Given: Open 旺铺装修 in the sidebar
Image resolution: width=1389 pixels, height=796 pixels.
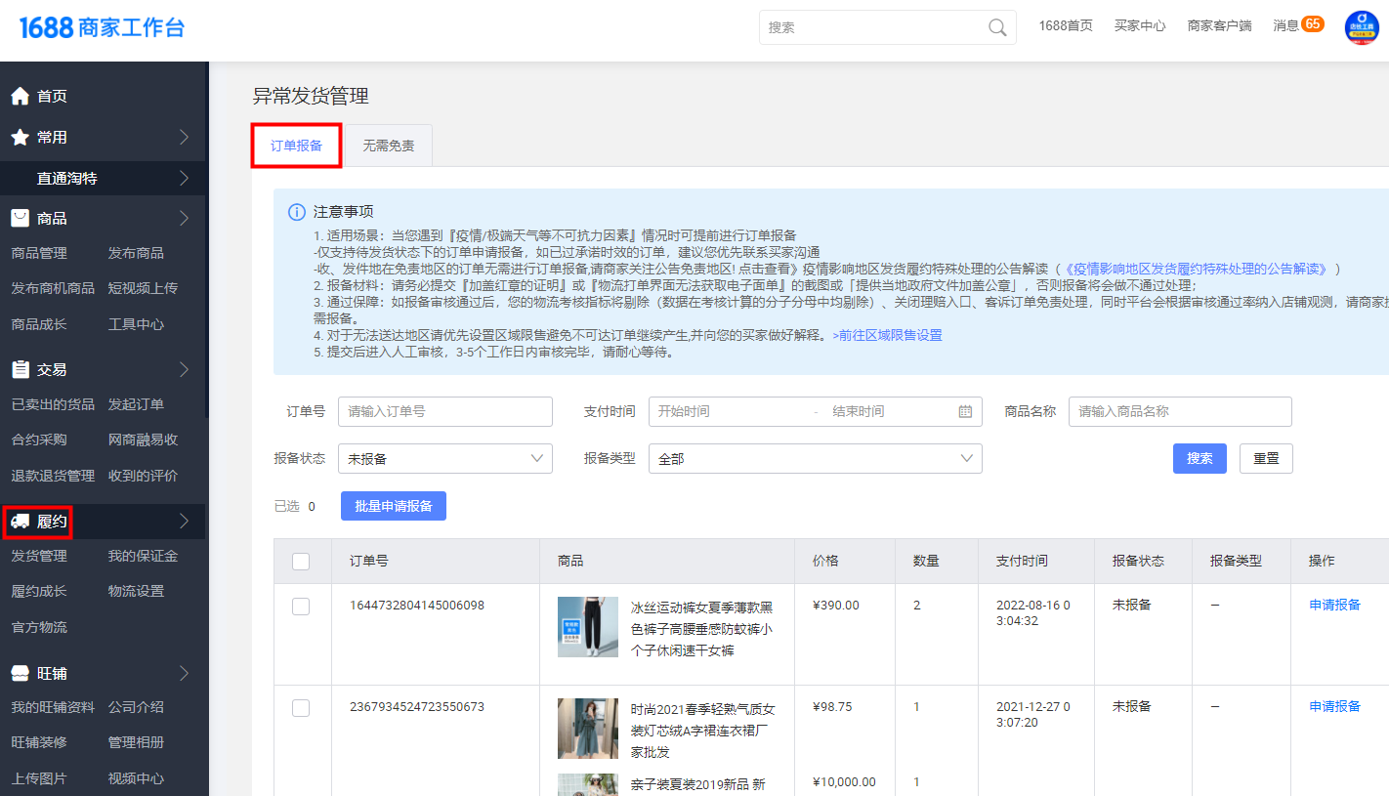Looking at the screenshot, I should click(x=39, y=742).
